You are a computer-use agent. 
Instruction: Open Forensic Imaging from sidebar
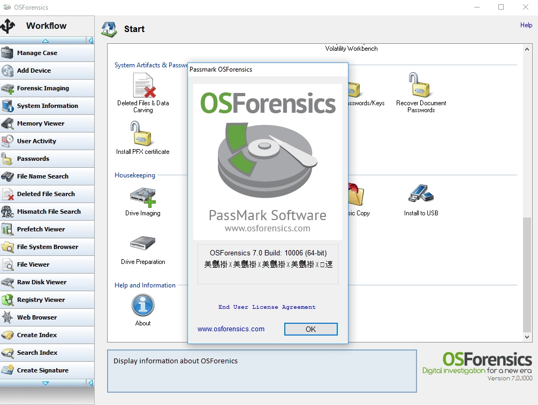[47, 88]
